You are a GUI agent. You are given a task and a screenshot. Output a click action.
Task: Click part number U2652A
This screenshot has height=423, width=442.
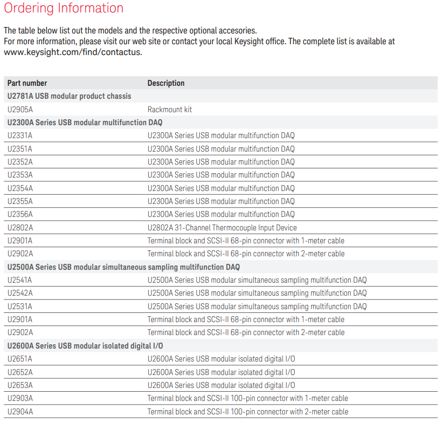(20, 372)
